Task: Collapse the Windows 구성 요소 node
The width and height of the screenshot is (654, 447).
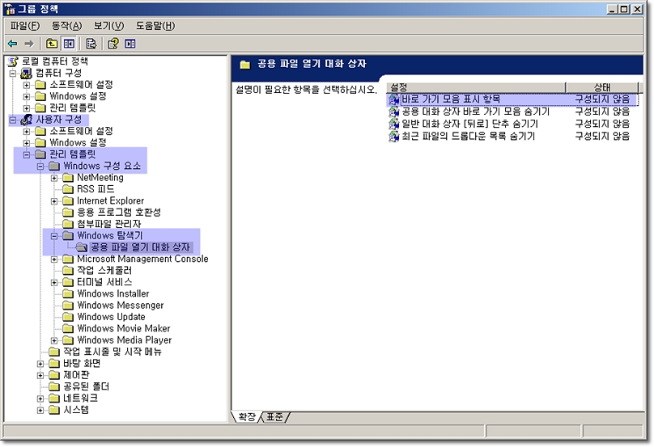Action: (x=40, y=167)
